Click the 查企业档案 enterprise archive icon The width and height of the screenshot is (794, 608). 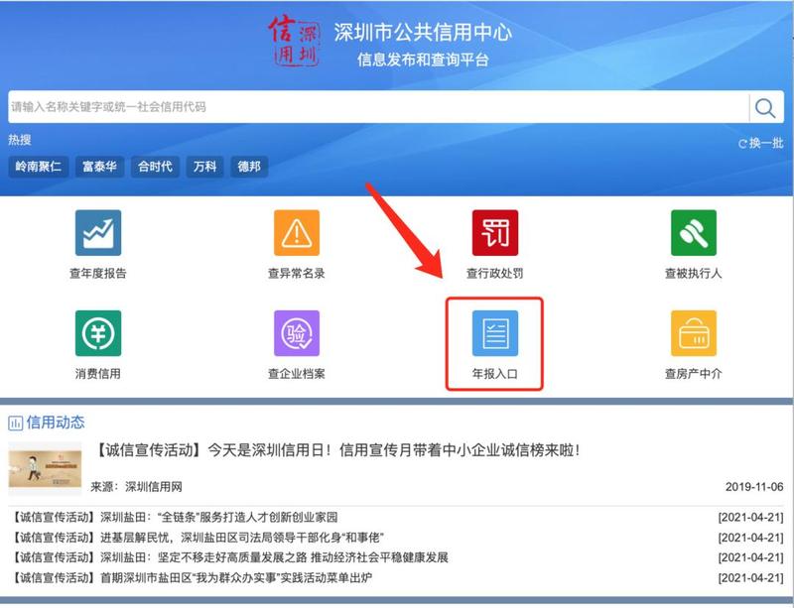tap(297, 334)
